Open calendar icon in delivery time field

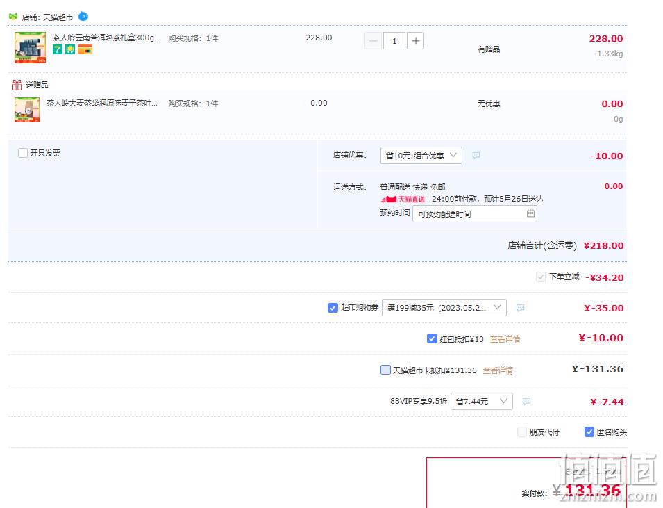(x=530, y=213)
